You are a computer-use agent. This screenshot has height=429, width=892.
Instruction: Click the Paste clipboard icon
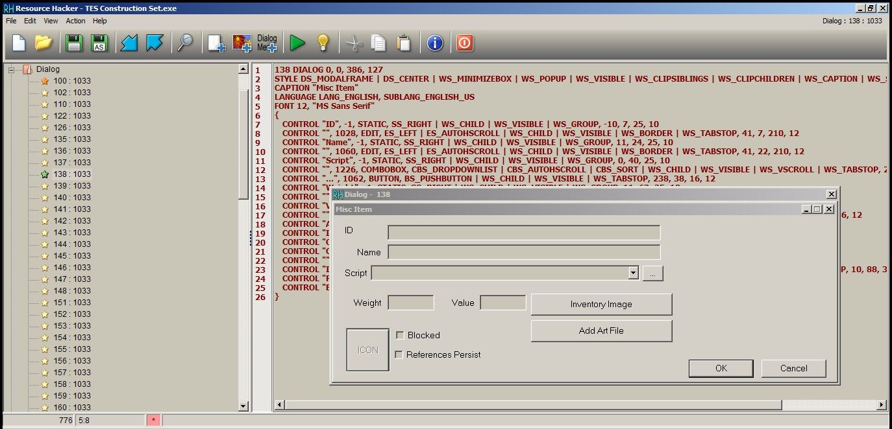pos(403,43)
